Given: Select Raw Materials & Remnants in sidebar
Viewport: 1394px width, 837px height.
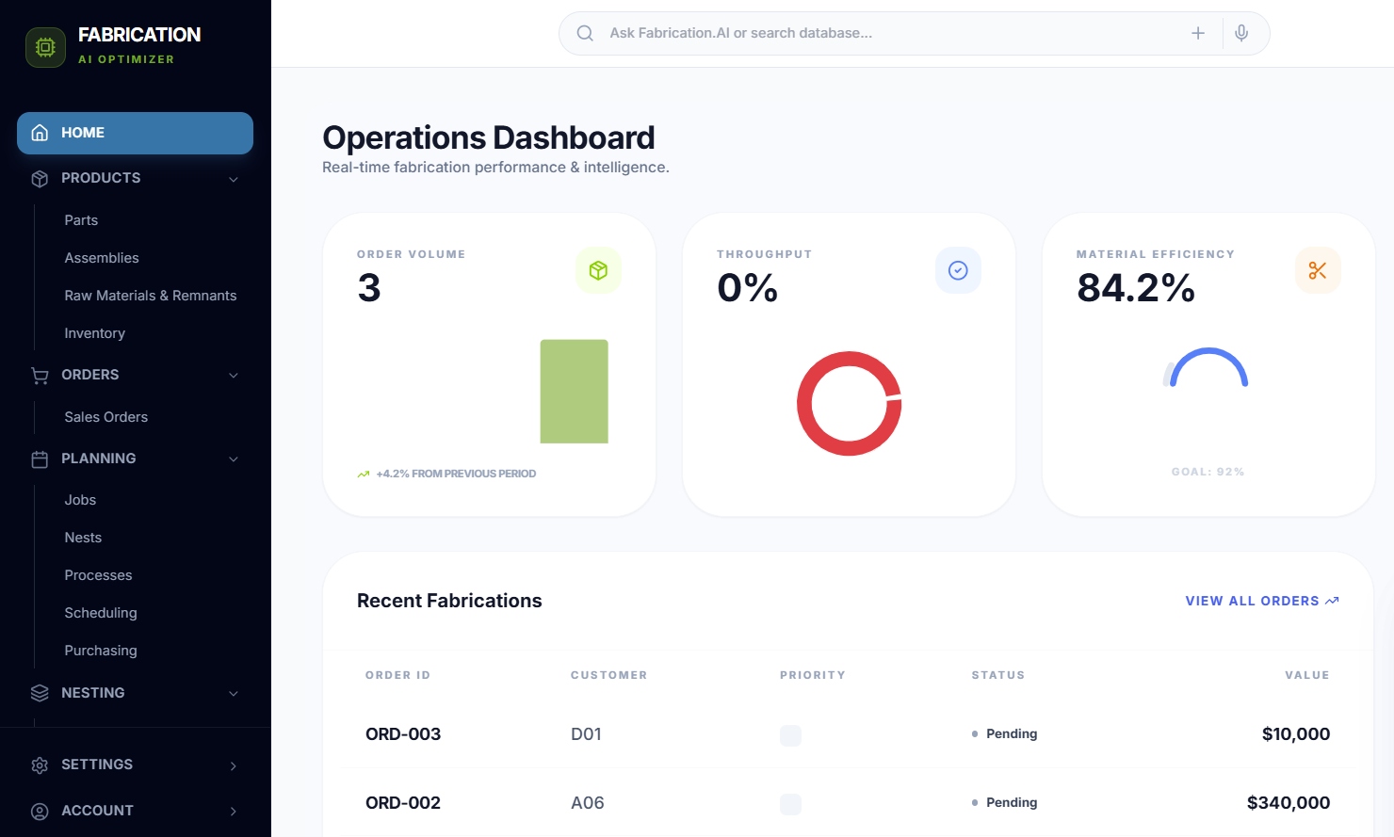Looking at the screenshot, I should pyautogui.click(x=150, y=295).
